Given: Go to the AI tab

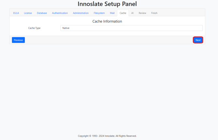Looking at the screenshot, I should coord(132,13).
